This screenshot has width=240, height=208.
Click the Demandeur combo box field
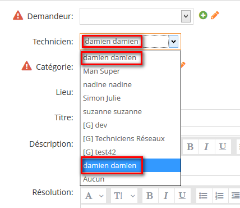[136, 16]
